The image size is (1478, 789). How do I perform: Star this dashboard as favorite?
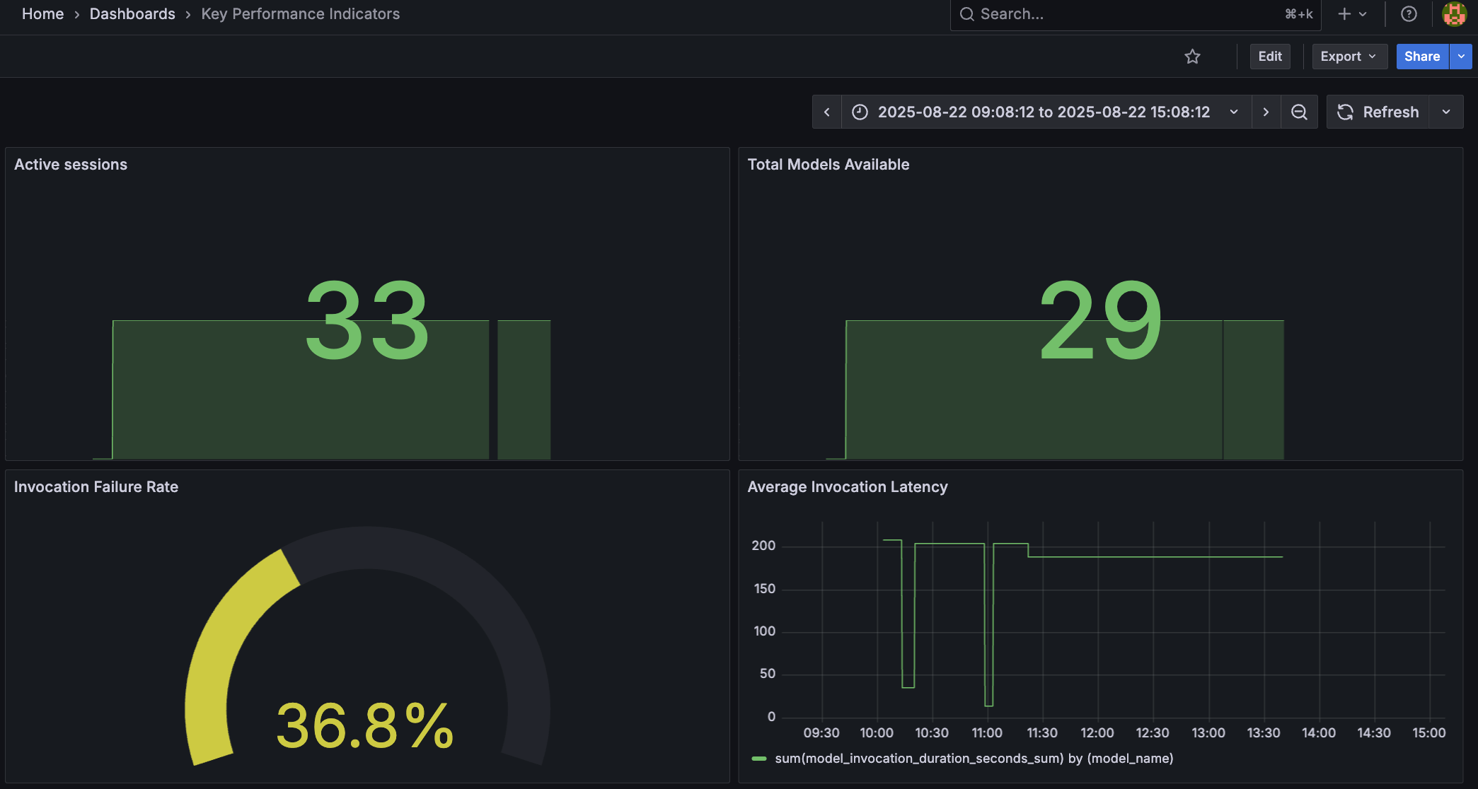point(1192,57)
